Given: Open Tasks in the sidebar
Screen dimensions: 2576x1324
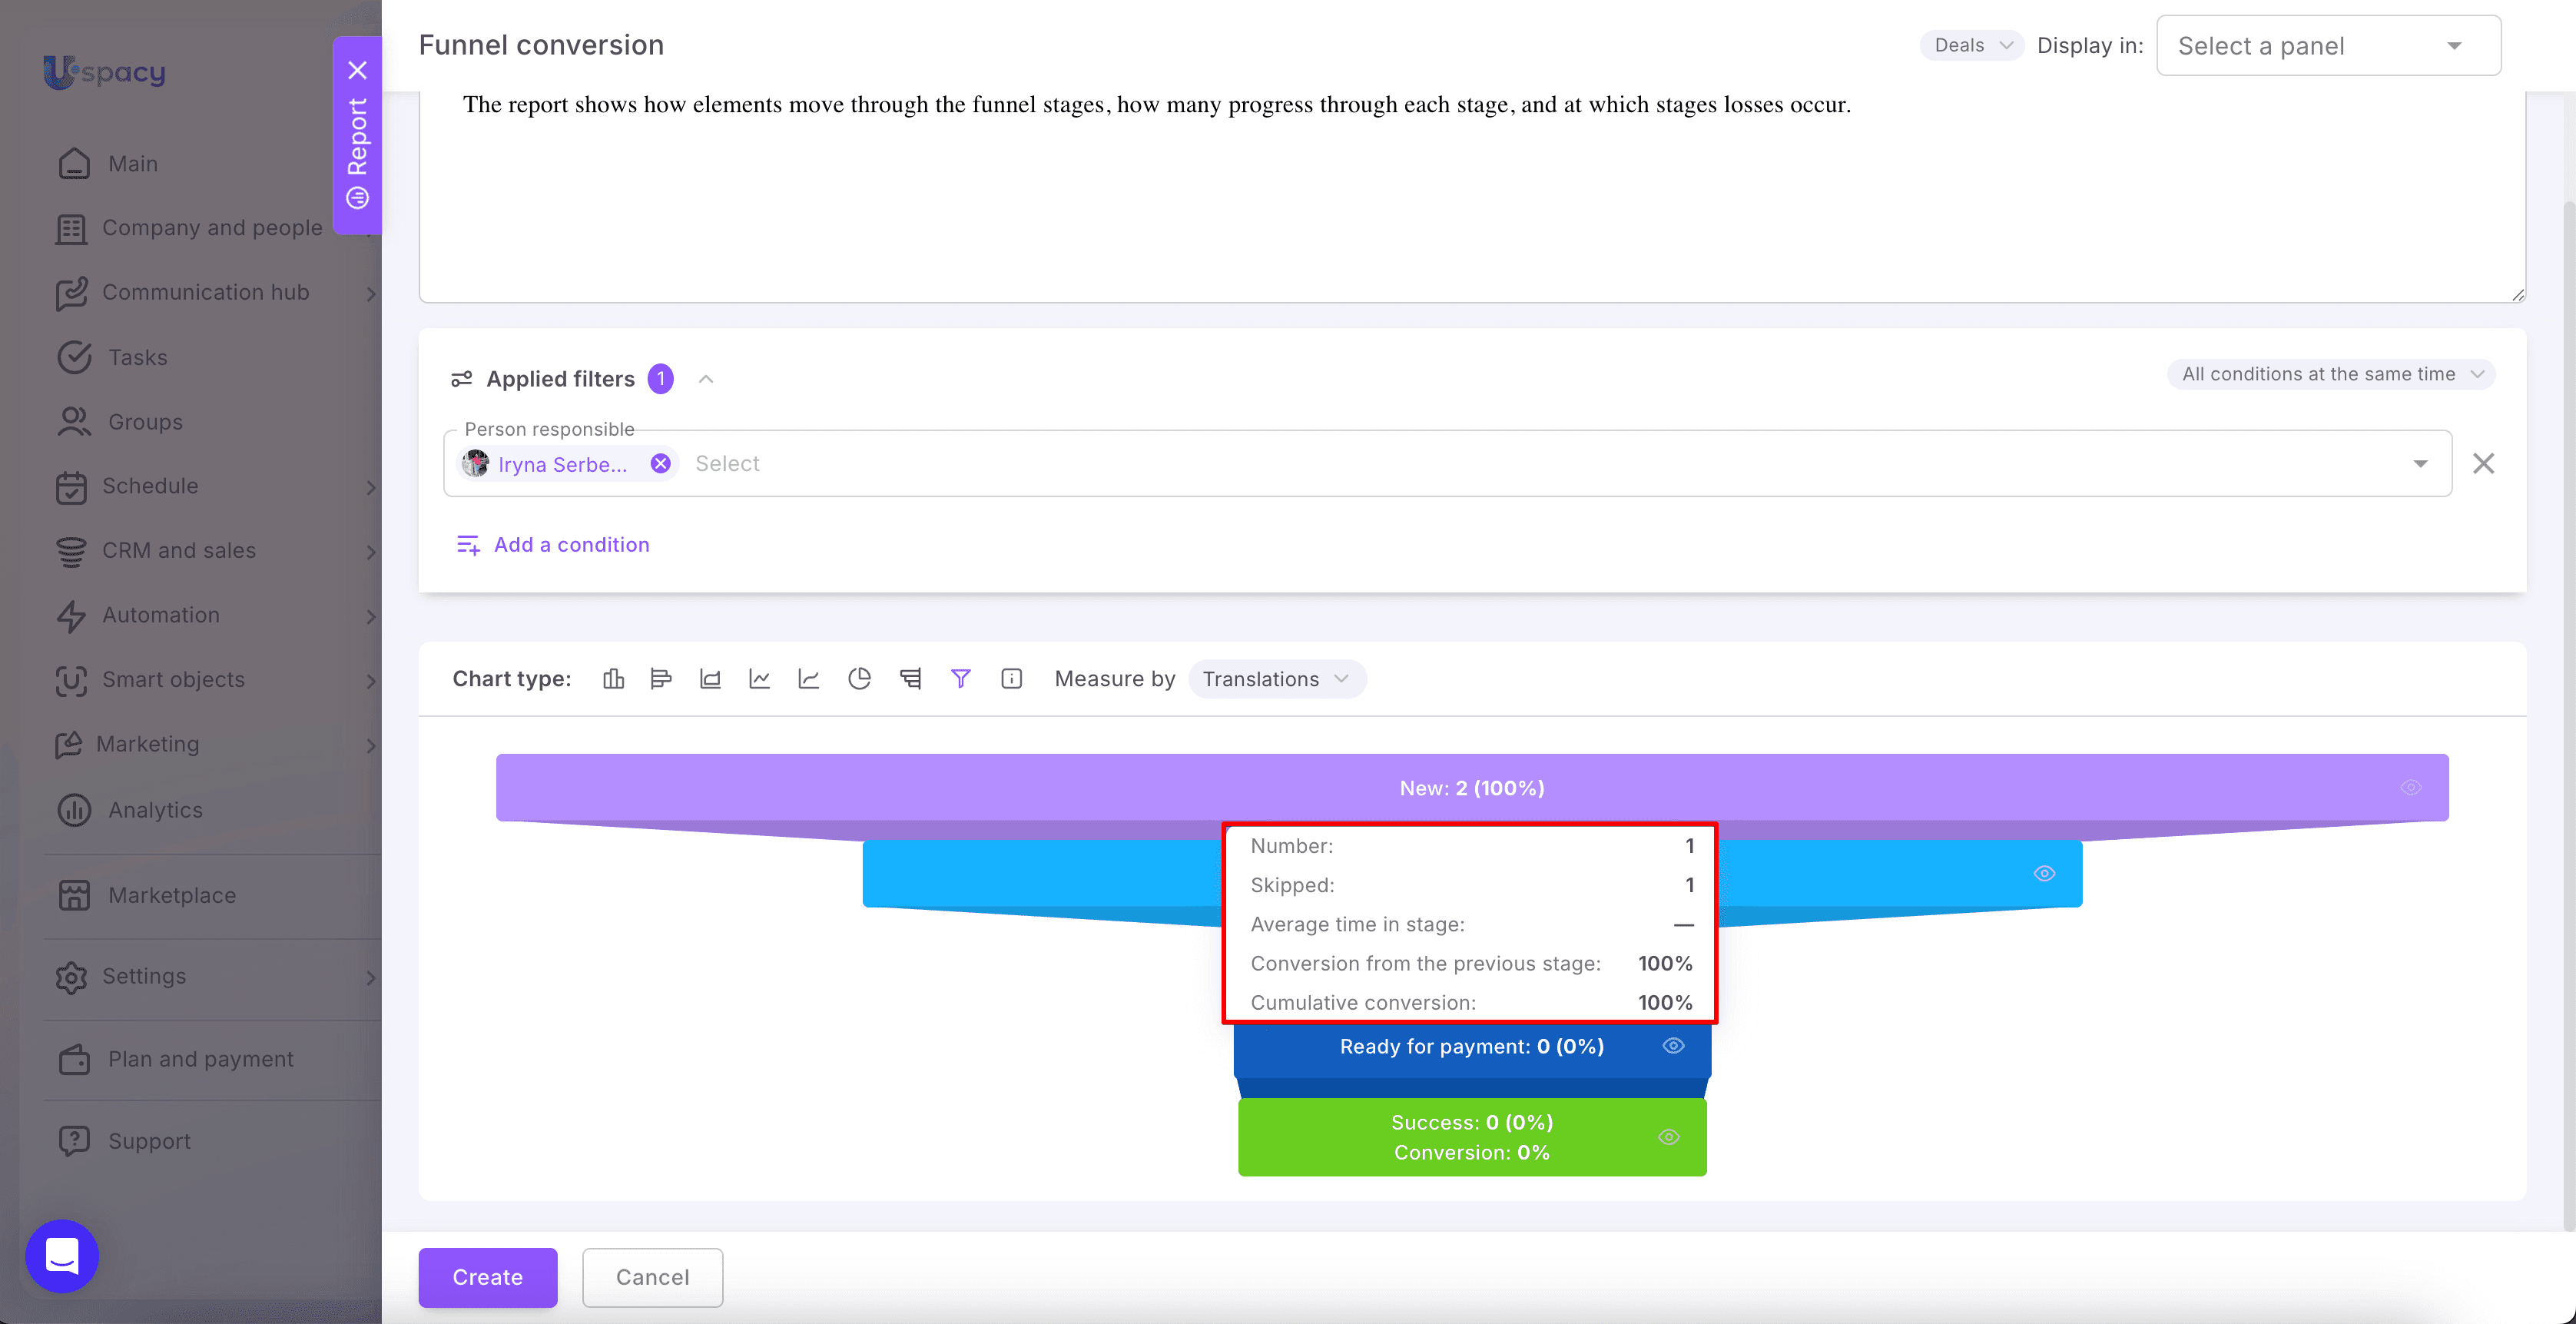Looking at the screenshot, I should (x=138, y=357).
